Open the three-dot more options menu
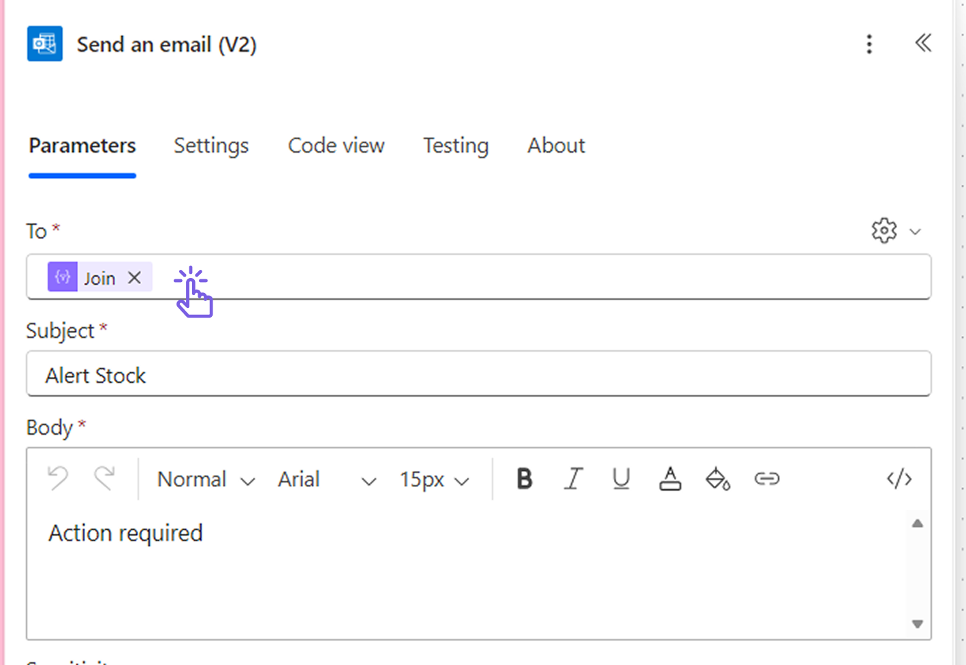Viewport: 966px width, 665px height. (x=869, y=44)
